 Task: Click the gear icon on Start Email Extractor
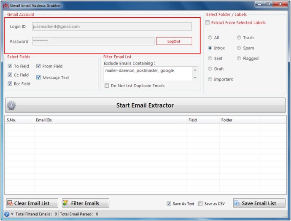pyautogui.click(x=11, y=105)
